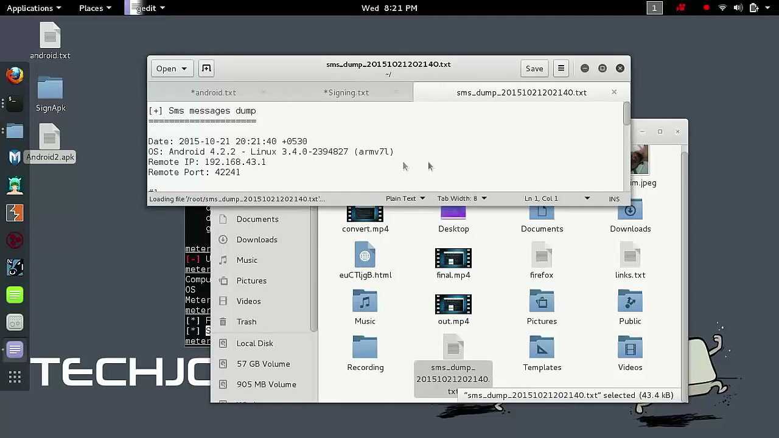Open the gedit application menu in top bar
The image size is (779, 438).
[146, 8]
